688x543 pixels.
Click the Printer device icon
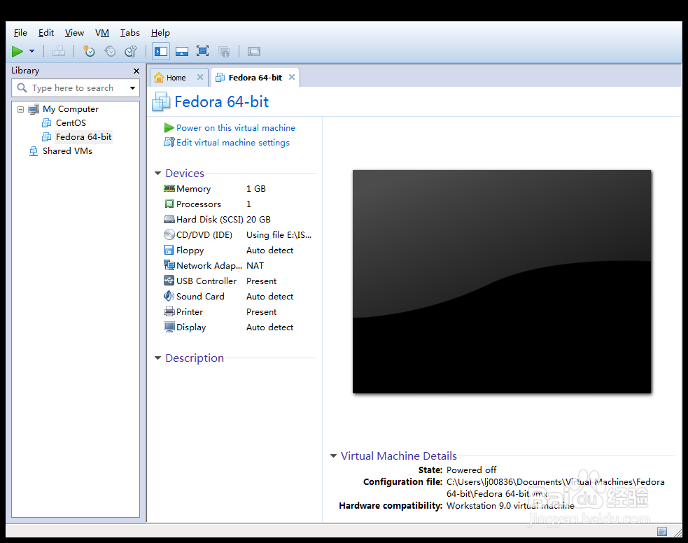tap(169, 312)
